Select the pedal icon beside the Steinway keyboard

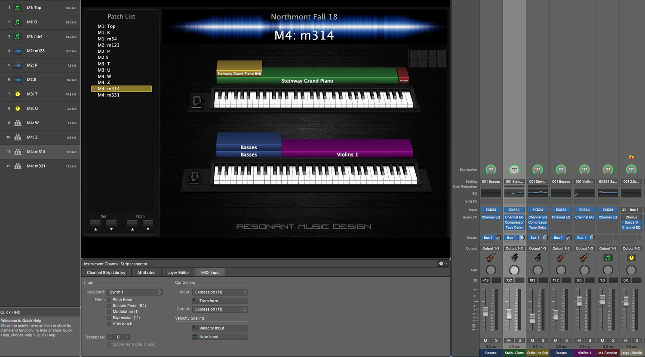[x=197, y=102]
